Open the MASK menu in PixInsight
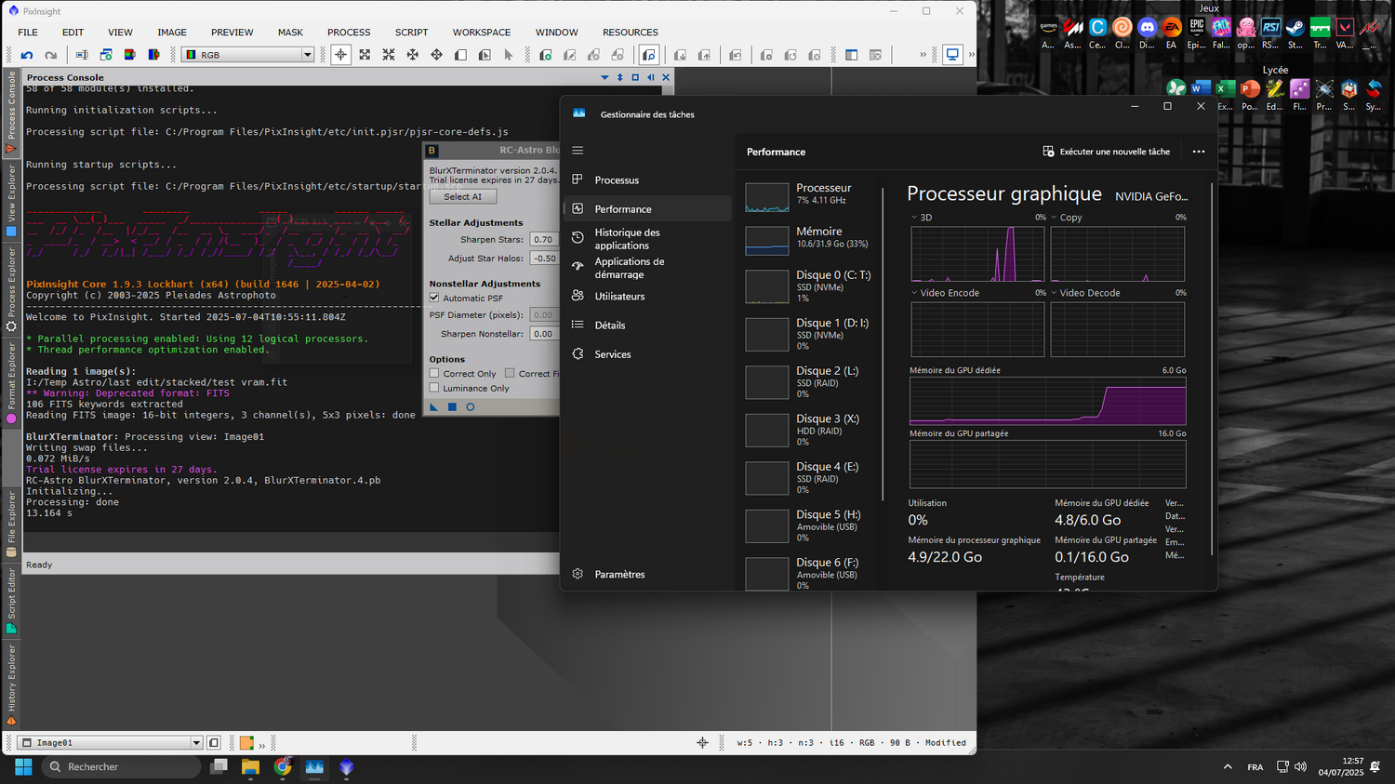Screen dimensions: 1395x784 point(290,33)
